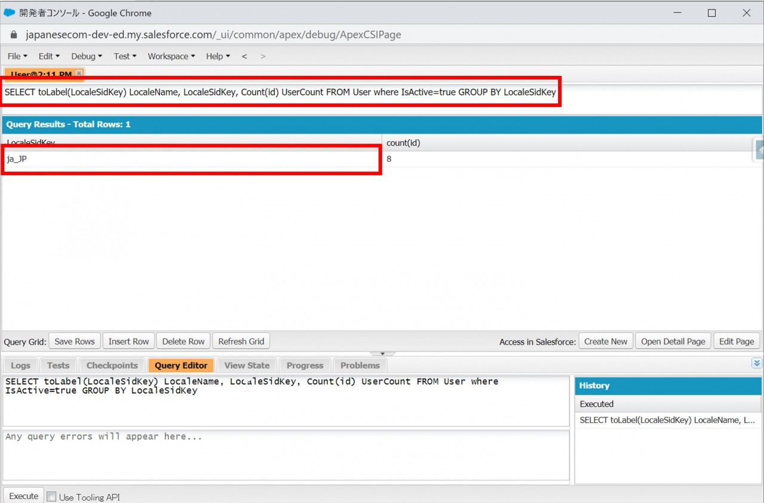764x503 pixels.
Task: Click the panel splitter collapse arrow above tabs
Action: pos(383,354)
